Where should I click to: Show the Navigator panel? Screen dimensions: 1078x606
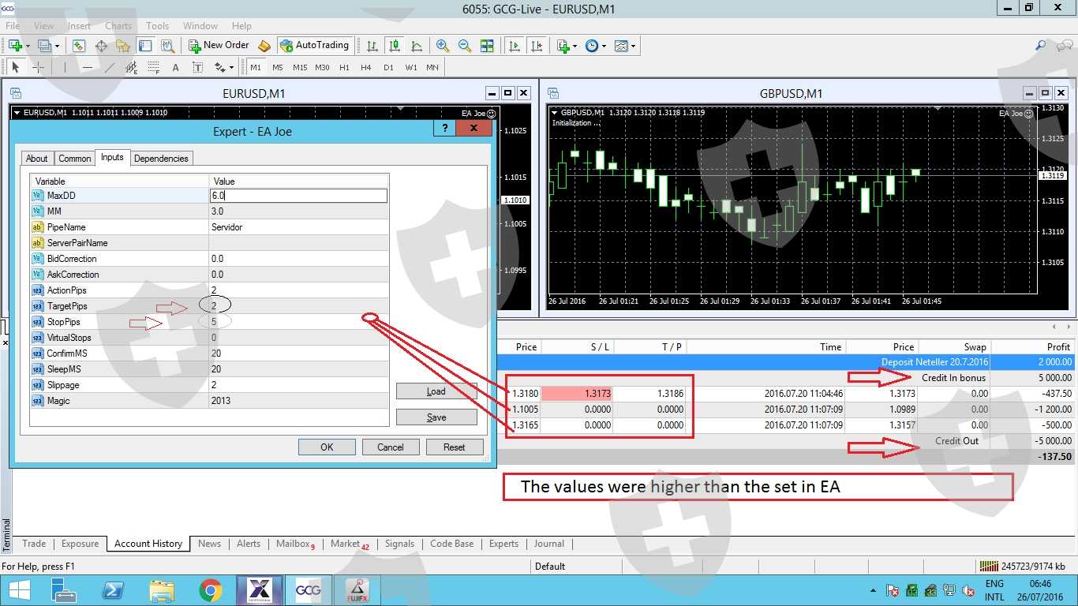(x=123, y=46)
